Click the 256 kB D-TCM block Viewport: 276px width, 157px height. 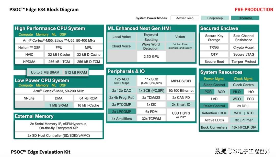pos(88,62)
